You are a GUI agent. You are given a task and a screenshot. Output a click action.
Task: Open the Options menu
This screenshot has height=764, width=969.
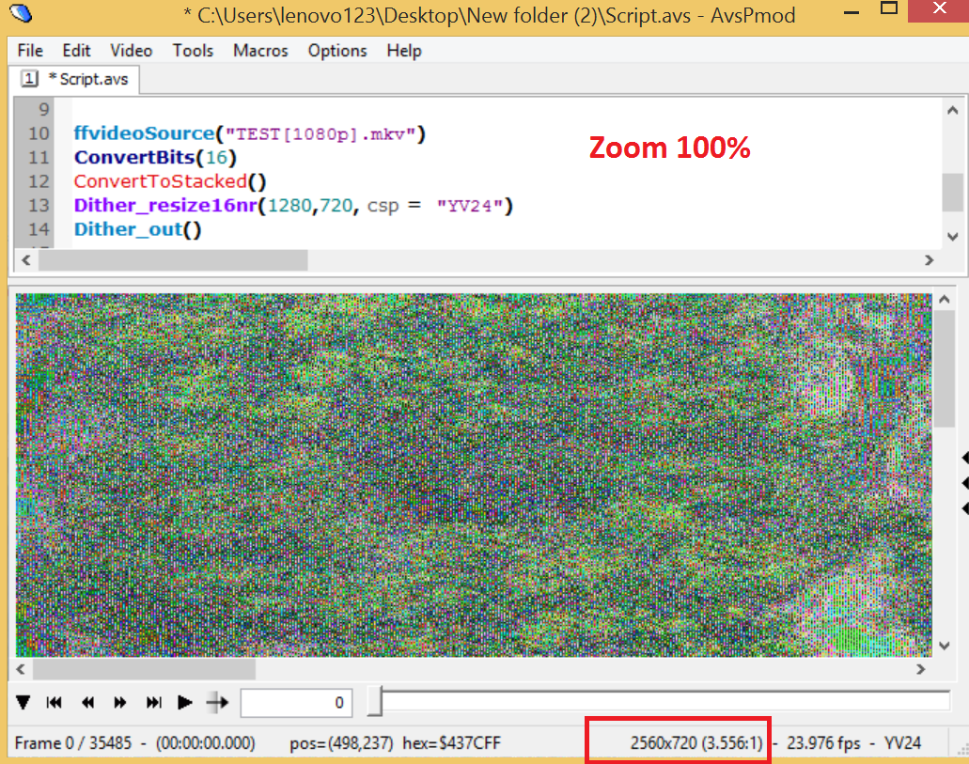tap(337, 51)
